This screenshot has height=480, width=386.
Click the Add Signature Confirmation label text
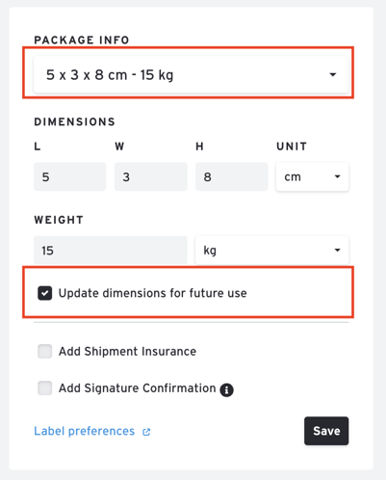pos(138,388)
